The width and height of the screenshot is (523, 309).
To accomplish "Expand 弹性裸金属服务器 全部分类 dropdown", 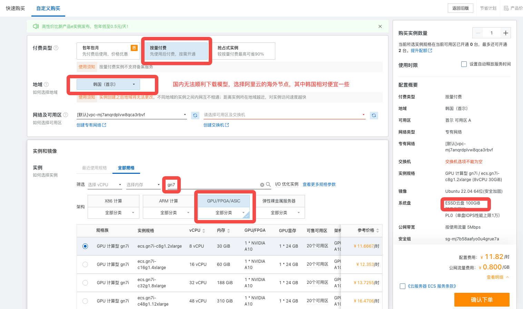I will coord(279,213).
